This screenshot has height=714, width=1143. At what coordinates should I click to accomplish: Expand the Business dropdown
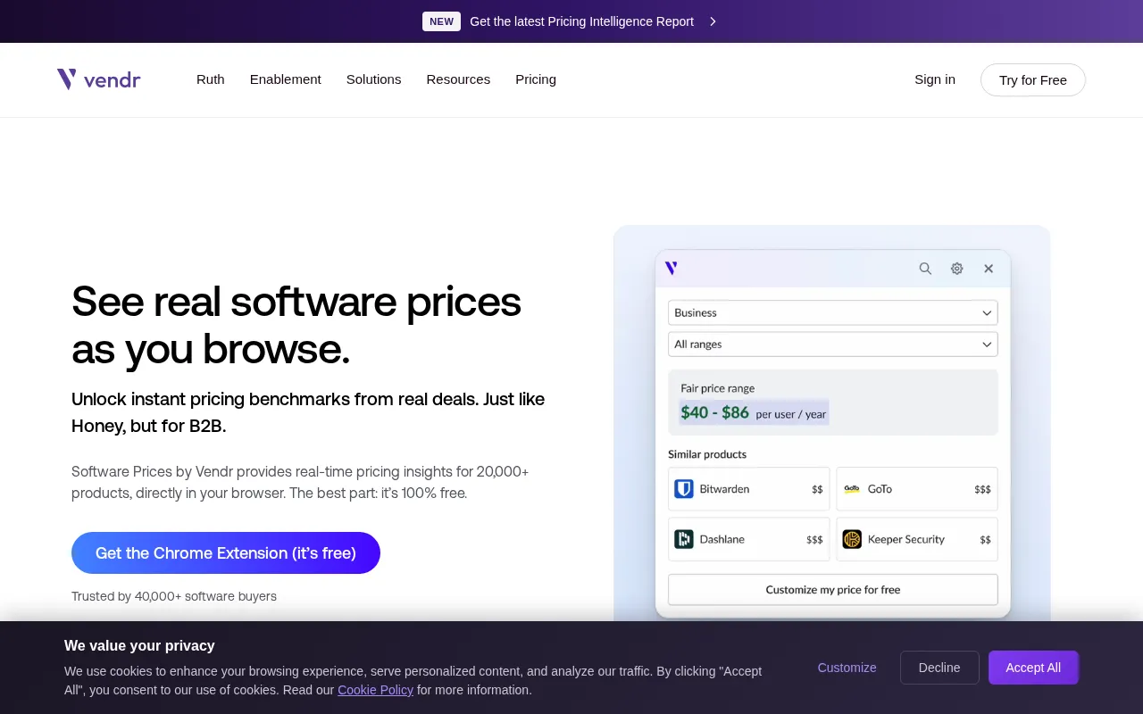click(833, 313)
